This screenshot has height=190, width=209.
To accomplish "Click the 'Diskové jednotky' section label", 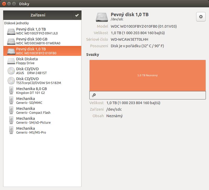I will [16, 23].
